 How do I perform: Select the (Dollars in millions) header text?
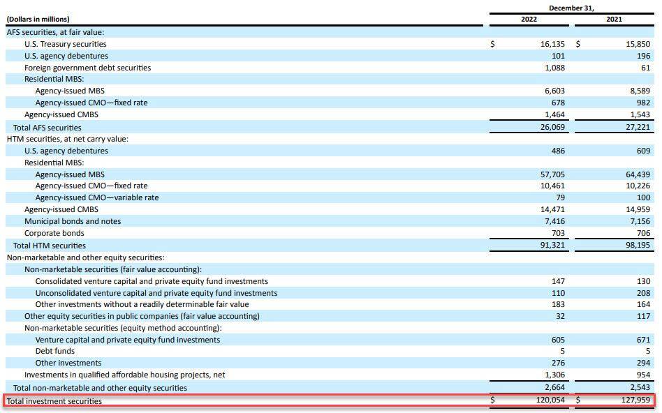pos(38,19)
